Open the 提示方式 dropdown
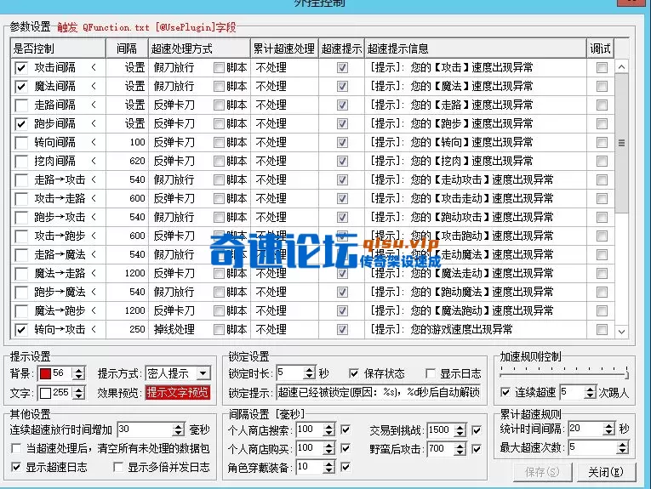 (203, 373)
